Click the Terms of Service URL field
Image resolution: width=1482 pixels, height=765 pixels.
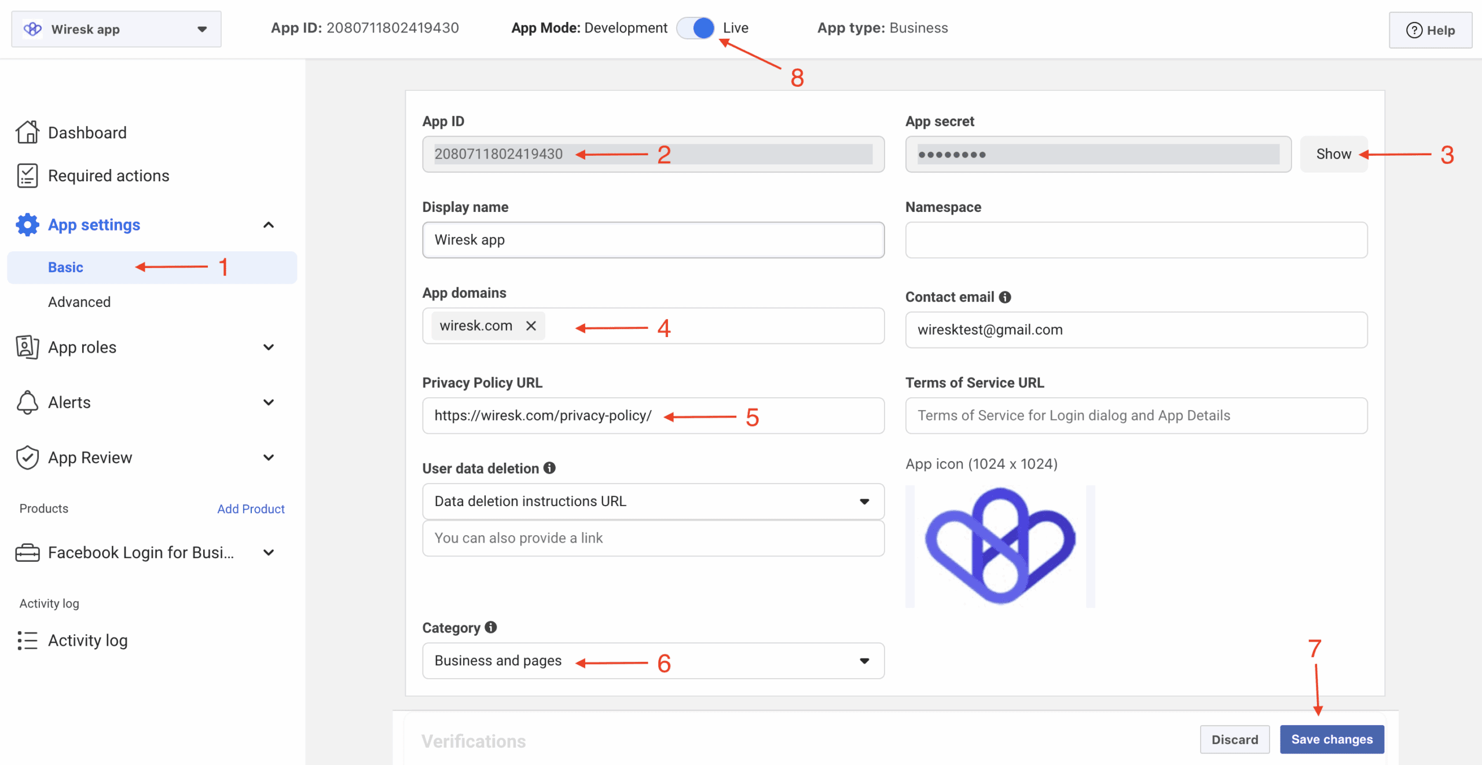[1136, 416]
